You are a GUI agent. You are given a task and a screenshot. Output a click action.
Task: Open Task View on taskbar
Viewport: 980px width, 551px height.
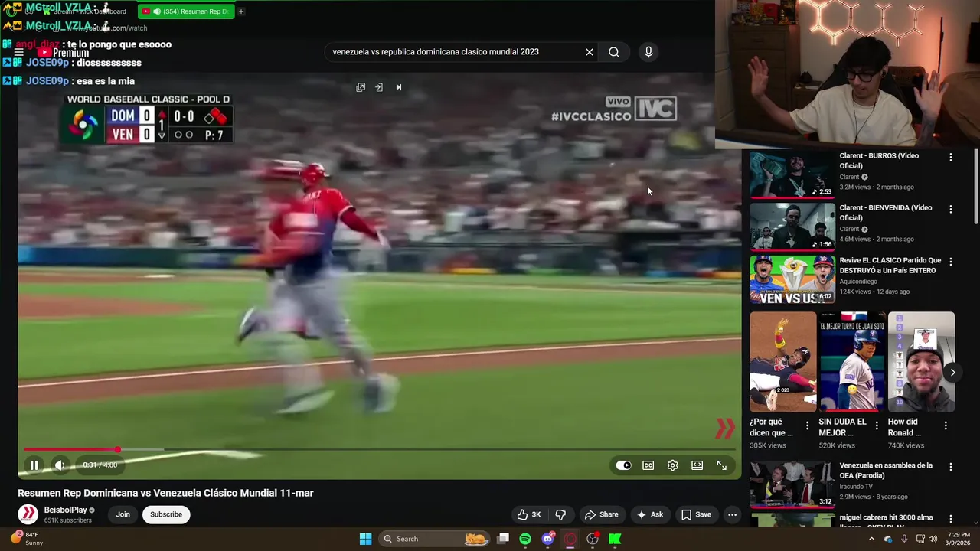[x=503, y=539]
